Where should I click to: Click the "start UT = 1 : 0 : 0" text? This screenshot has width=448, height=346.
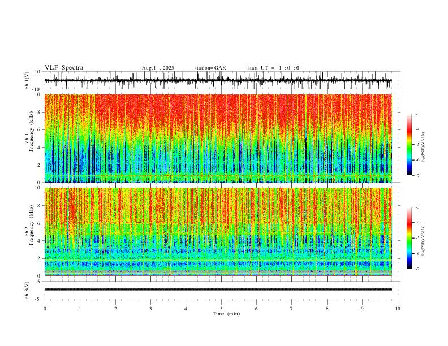click(x=273, y=68)
